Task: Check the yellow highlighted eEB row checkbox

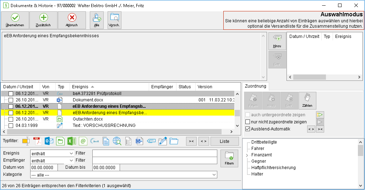Action: 11,113
